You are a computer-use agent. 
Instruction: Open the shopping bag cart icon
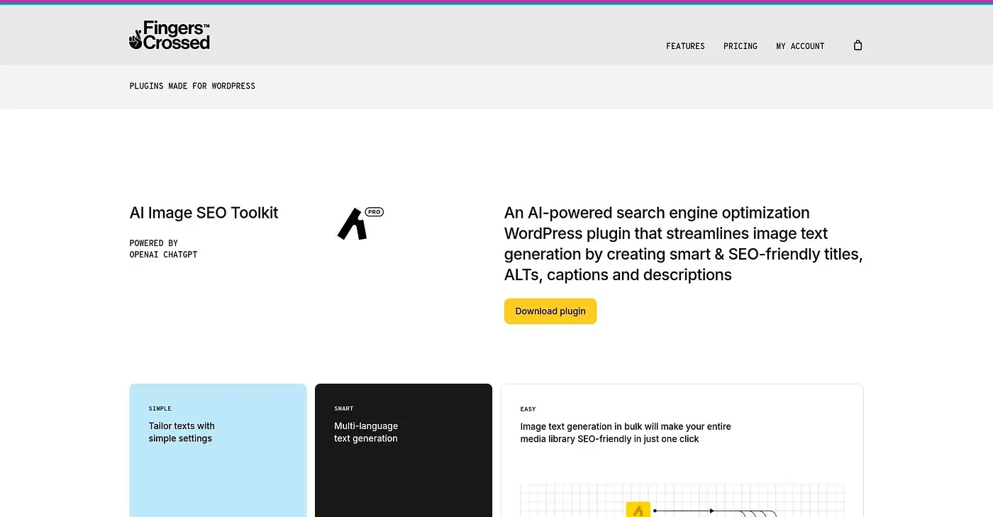(858, 45)
